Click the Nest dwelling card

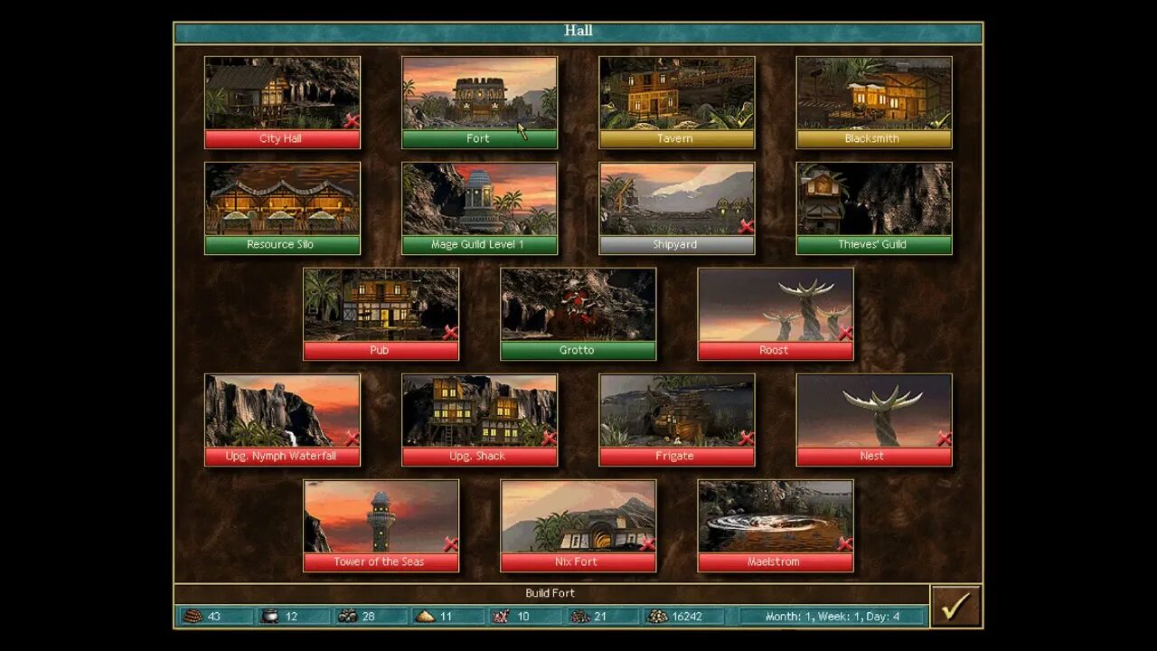[x=873, y=420]
